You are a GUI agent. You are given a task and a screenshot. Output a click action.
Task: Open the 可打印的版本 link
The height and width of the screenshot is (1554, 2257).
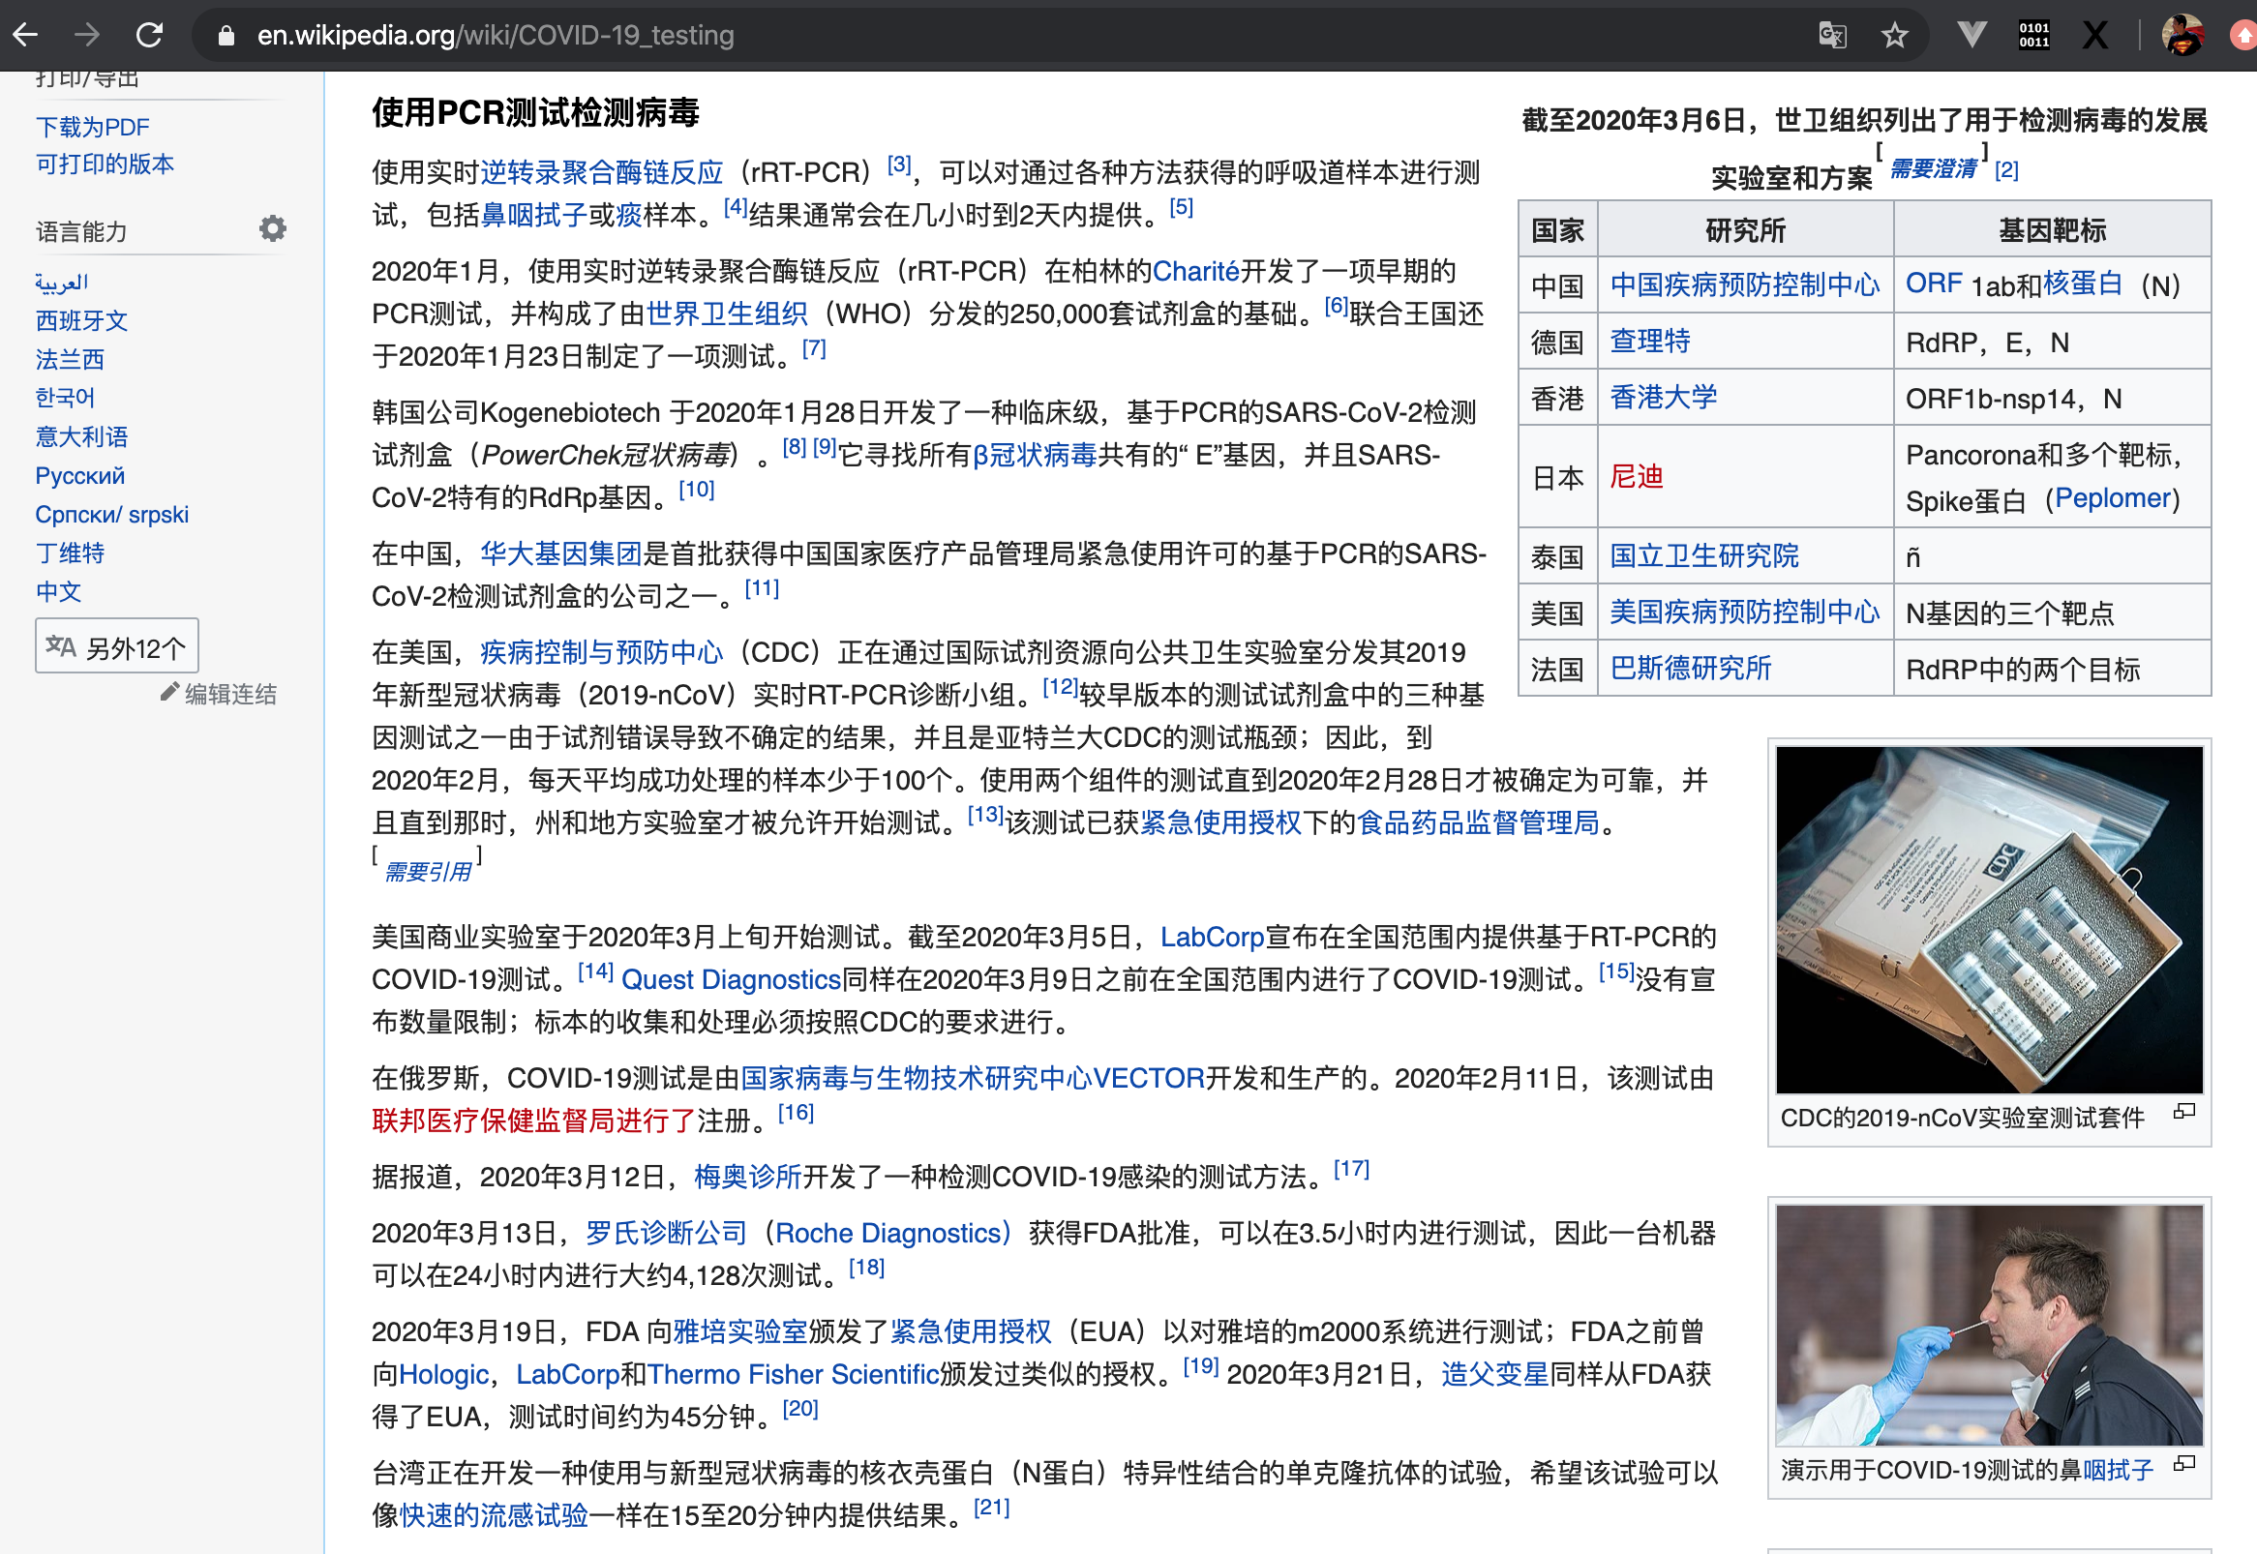point(105,164)
